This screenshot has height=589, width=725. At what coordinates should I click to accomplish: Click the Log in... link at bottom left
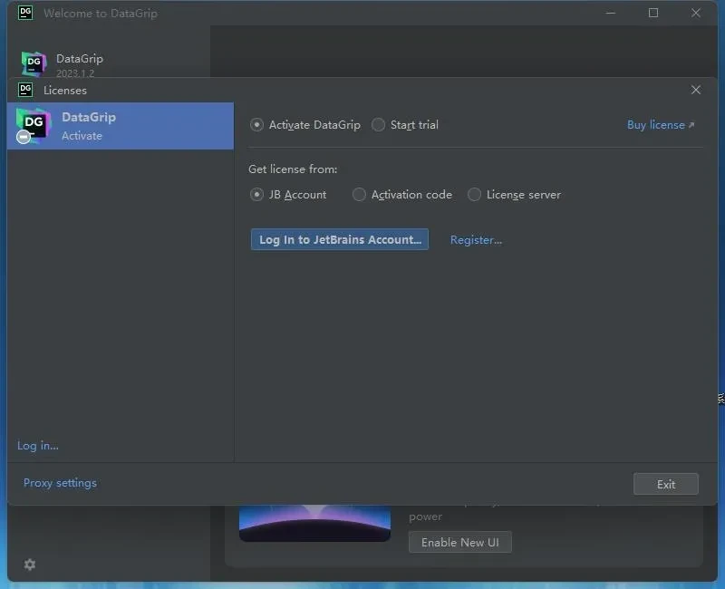pos(38,446)
